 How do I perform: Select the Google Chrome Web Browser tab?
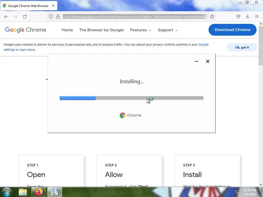click(x=29, y=6)
